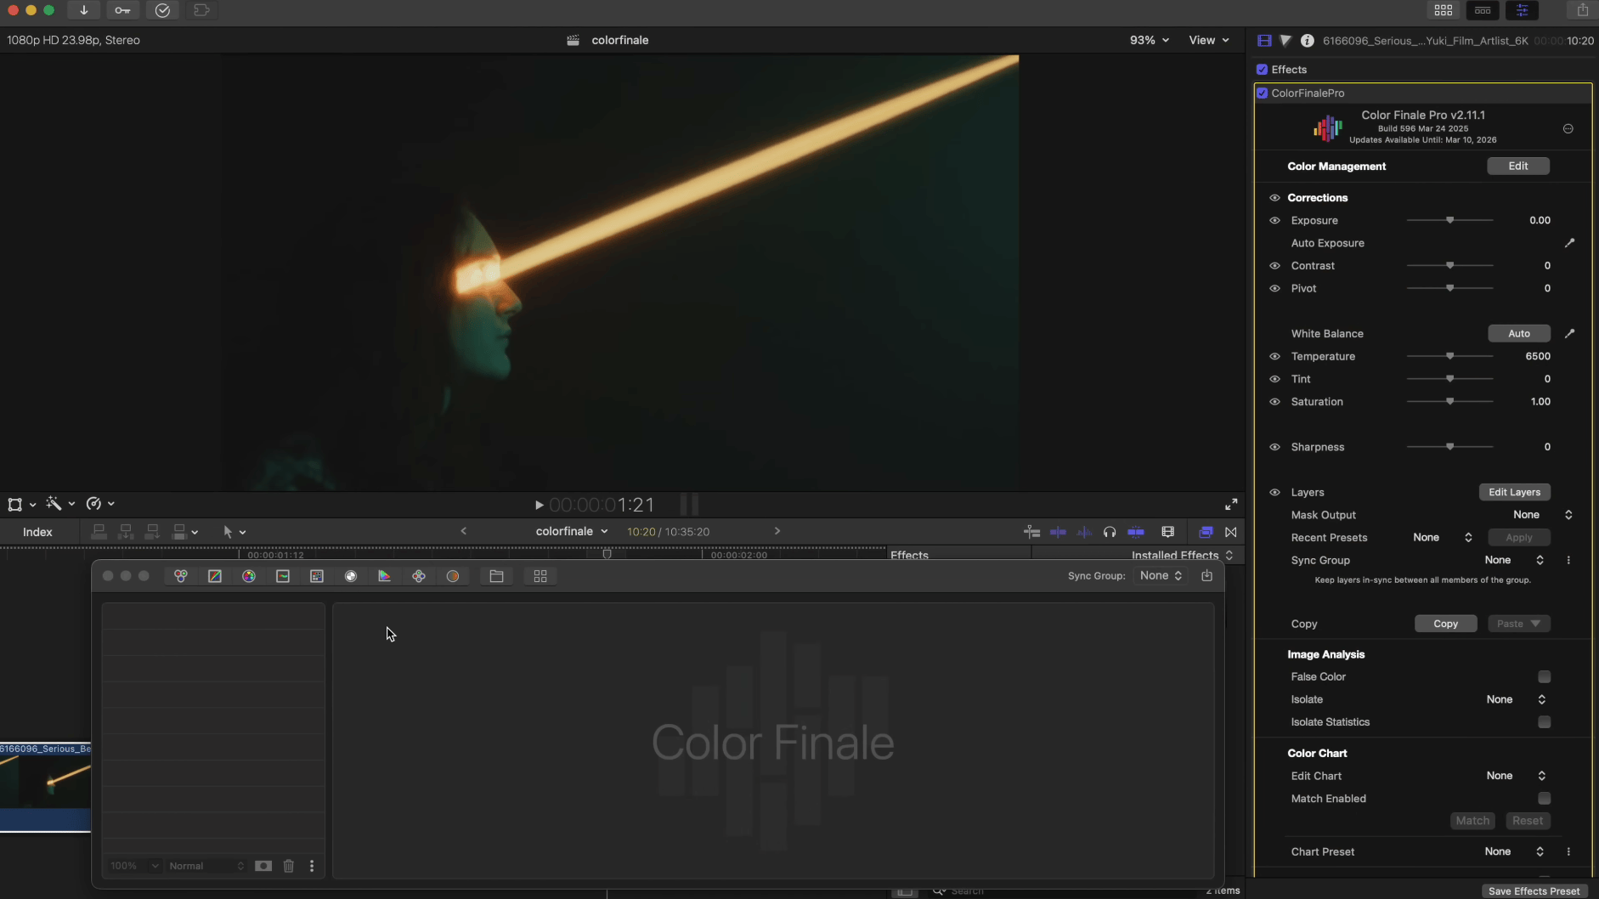1599x899 pixels.
Task: Select the half-orange circle filter tool
Action: pyautogui.click(x=453, y=576)
